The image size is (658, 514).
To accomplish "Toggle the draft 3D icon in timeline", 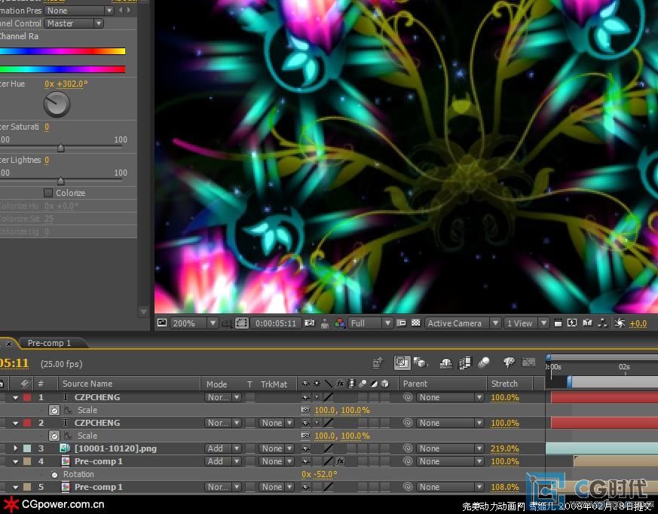I will [420, 363].
